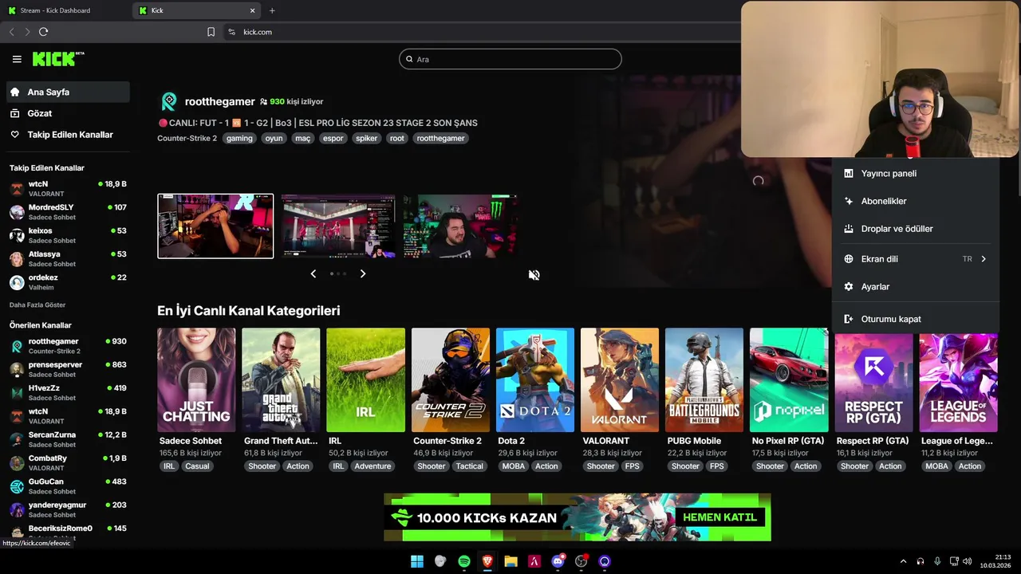Open Atlassya followed channel

68,258
